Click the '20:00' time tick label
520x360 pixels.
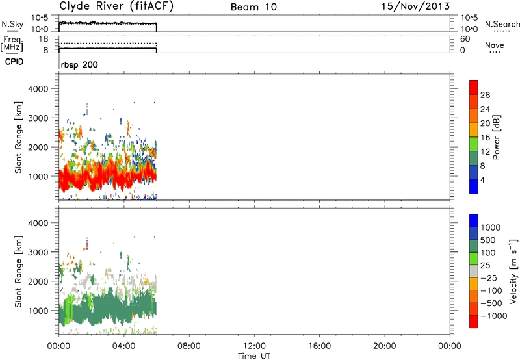(384, 346)
